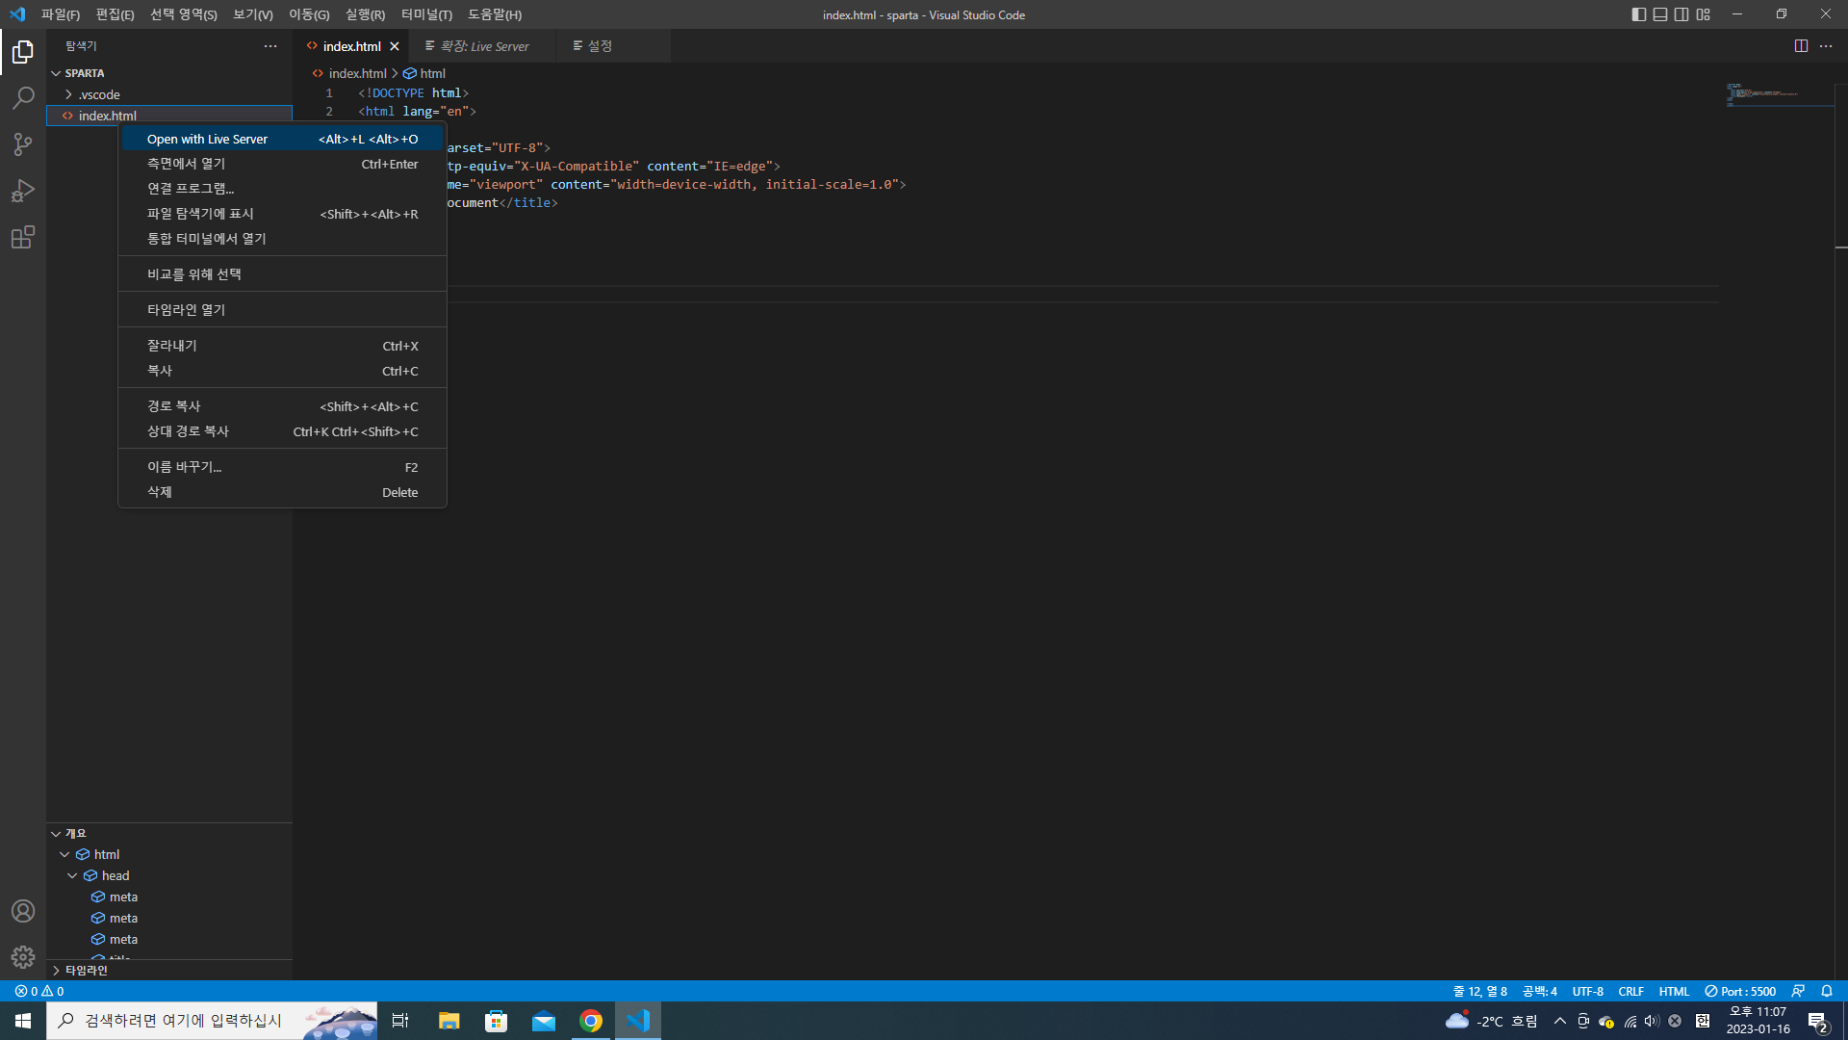1848x1040 pixels.
Task: Choose 연결 프로그램... from context menu
Action: (282, 189)
